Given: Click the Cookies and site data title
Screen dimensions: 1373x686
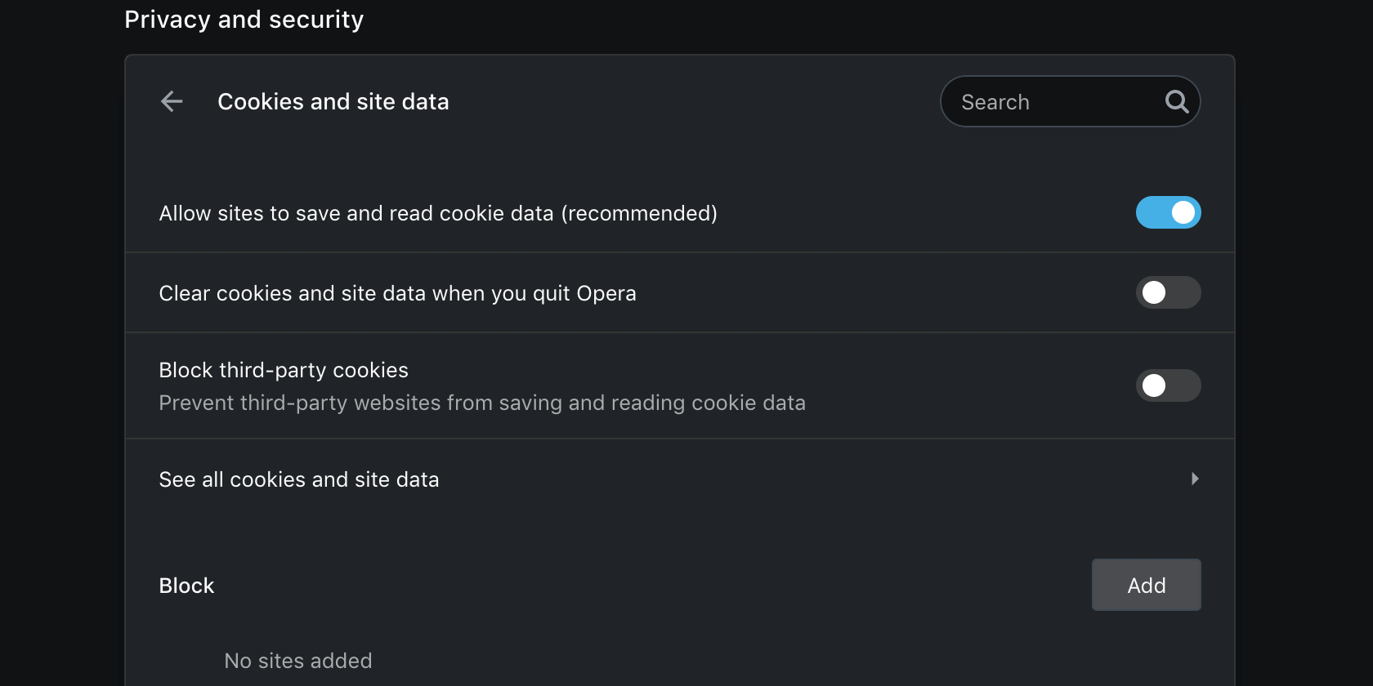Looking at the screenshot, I should [x=333, y=101].
